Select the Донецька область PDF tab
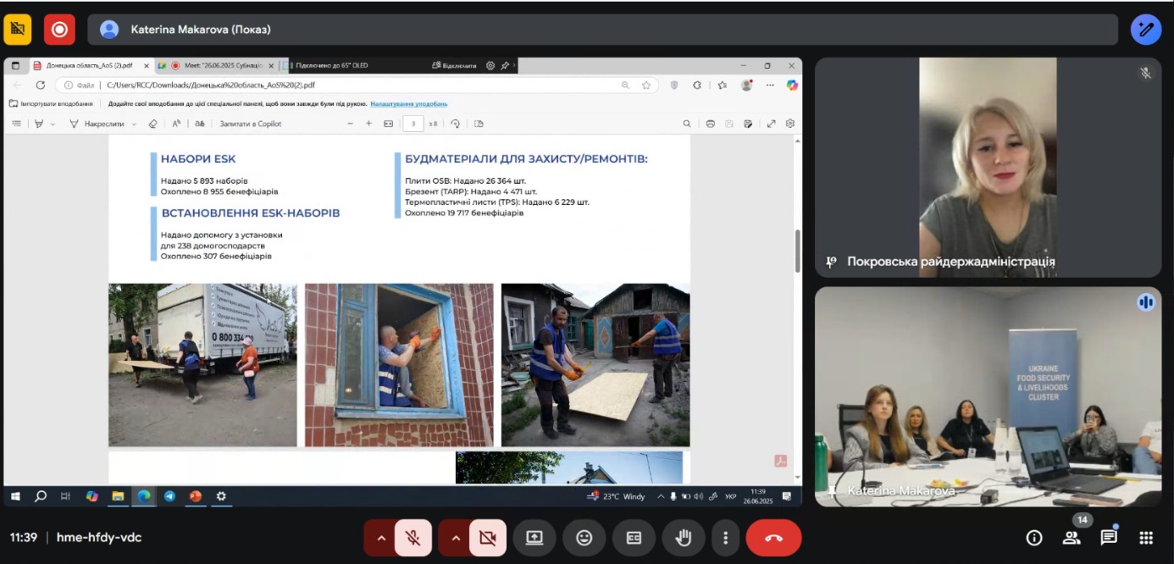The width and height of the screenshot is (1174, 564). point(88,65)
